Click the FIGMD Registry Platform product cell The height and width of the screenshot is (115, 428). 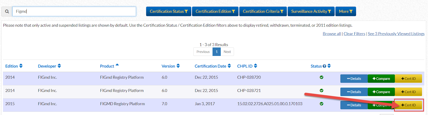point(123,104)
